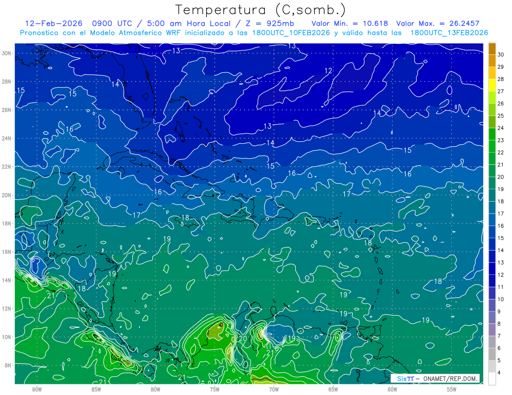Screen dimensions: 512x395
Task: Click the "75W" longitude axis label
Action: [x=215, y=389]
